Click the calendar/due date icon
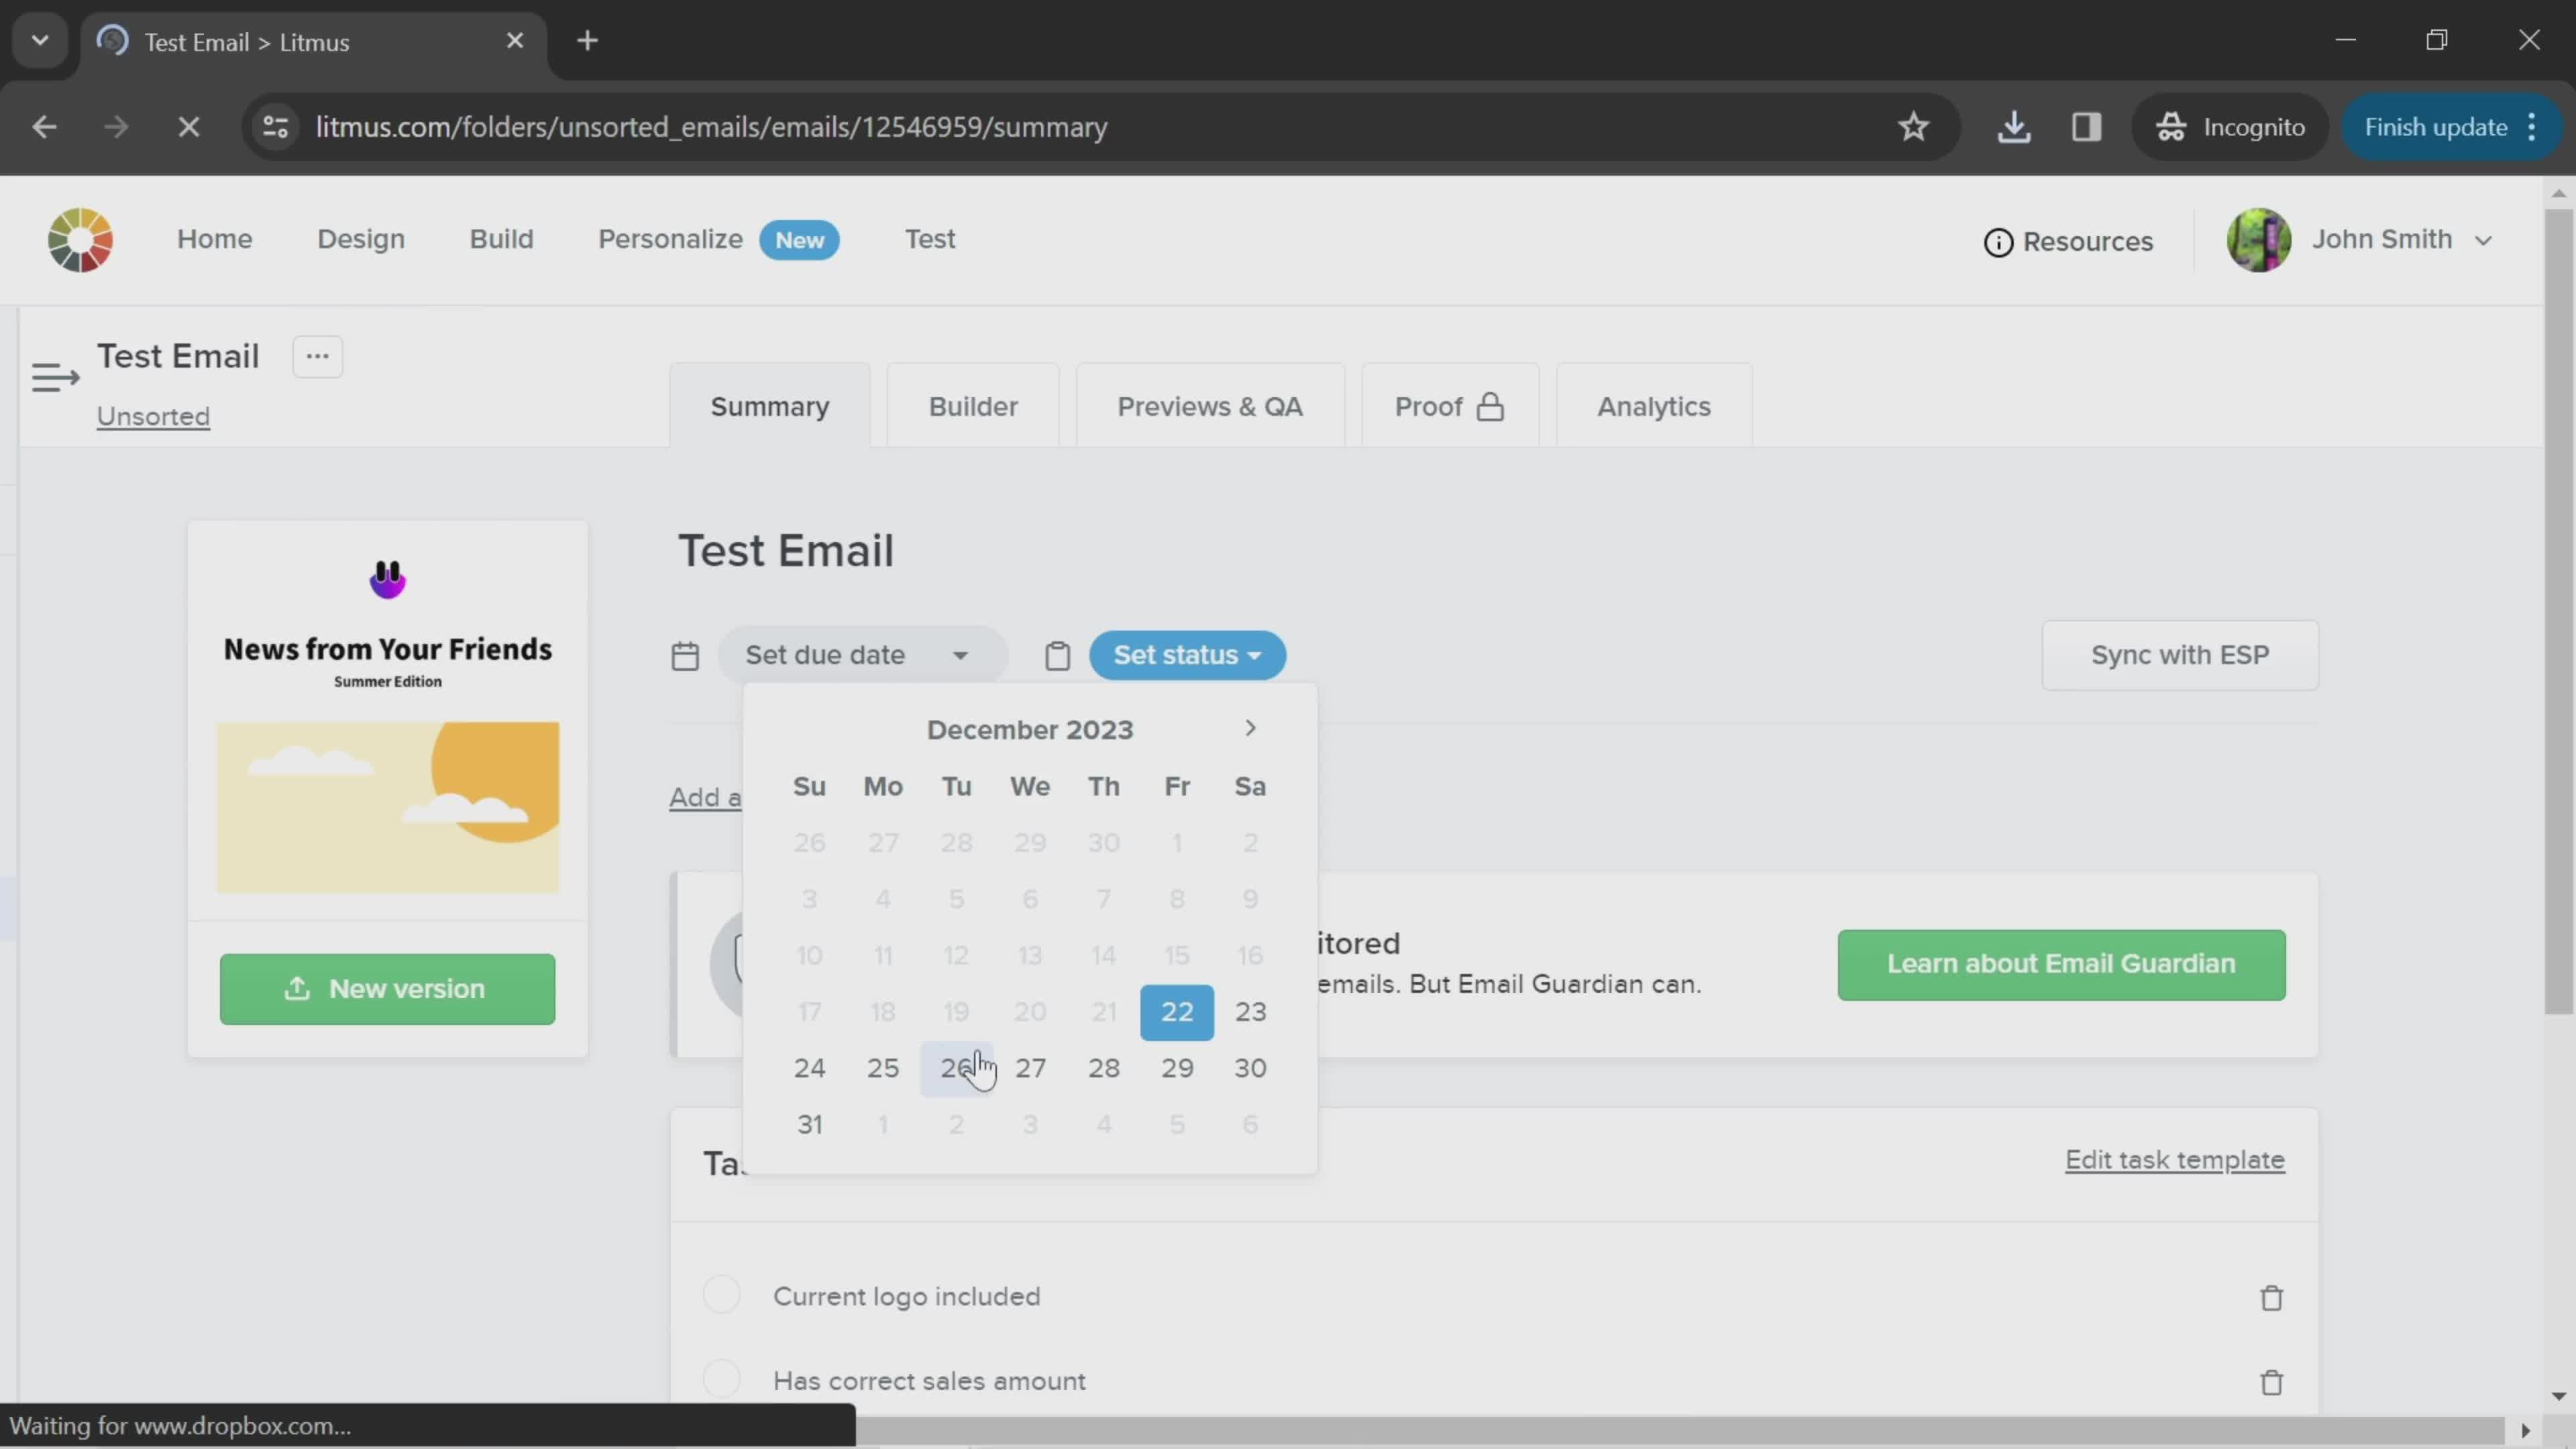Screen dimensions: 2576x1449 coord(686,655)
